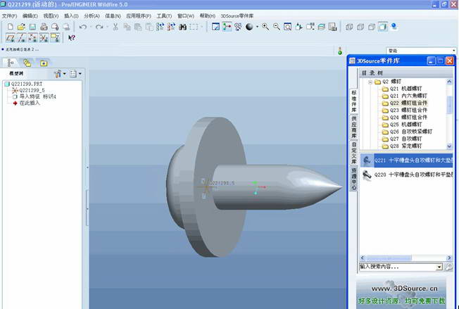Viewport: 459px width, 309px height.
Task: Enable shaded display mode
Action: point(383,27)
